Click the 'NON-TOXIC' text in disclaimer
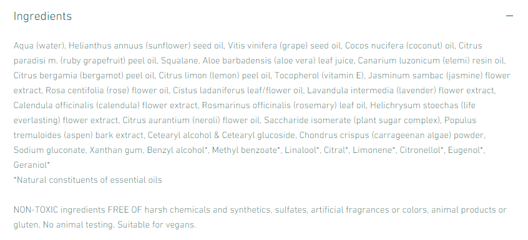Image resolution: width=528 pixels, height=240 pixels. click(36, 210)
